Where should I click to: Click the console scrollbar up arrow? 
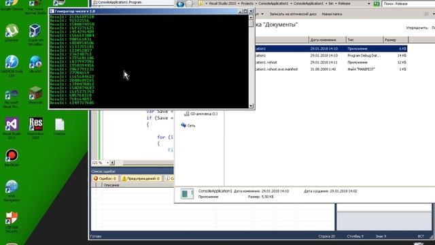(251, 17)
